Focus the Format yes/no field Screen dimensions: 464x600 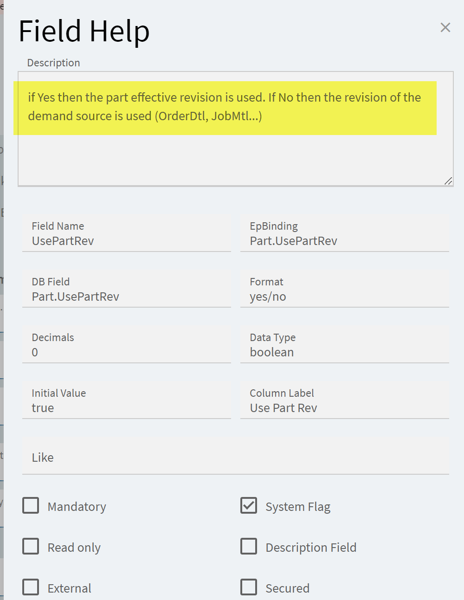(x=344, y=297)
